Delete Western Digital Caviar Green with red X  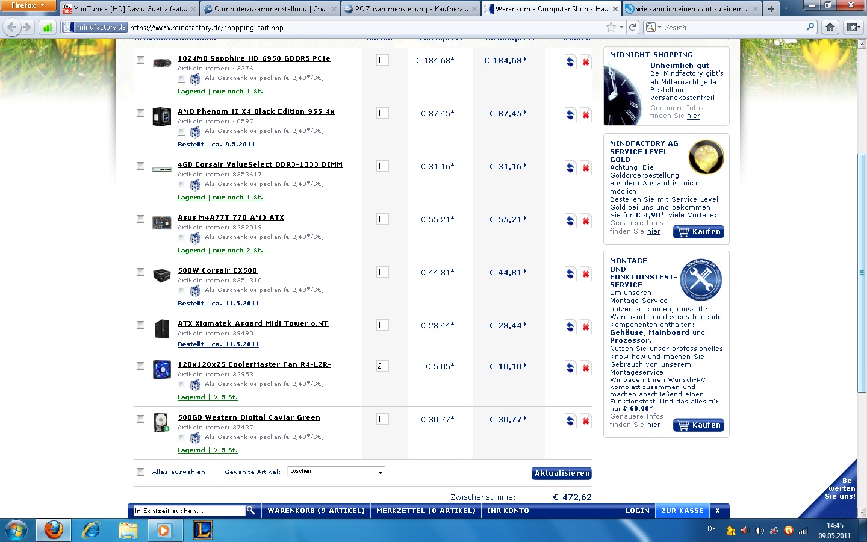[x=586, y=420]
